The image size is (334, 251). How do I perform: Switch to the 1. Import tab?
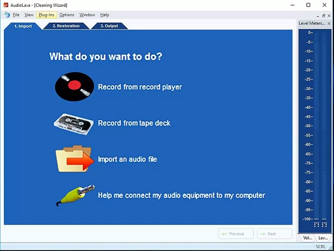coord(23,26)
